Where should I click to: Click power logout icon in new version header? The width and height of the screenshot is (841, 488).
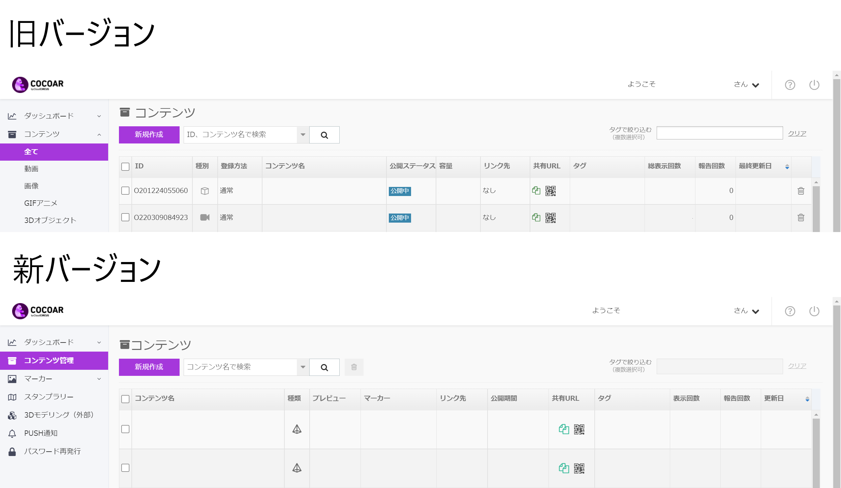[814, 311]
